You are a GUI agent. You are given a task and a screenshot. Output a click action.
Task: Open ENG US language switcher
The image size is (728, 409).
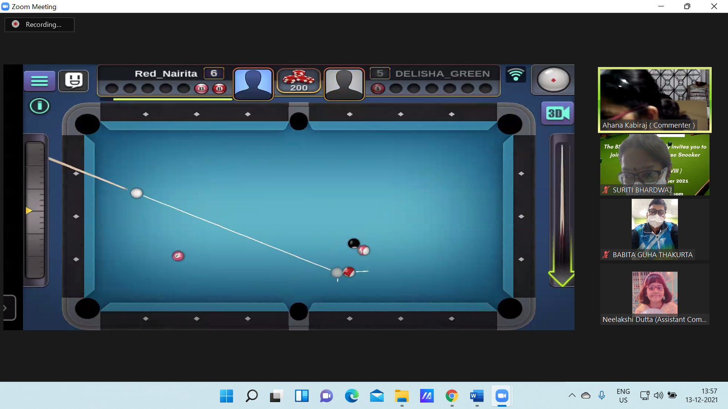point(623,396)
